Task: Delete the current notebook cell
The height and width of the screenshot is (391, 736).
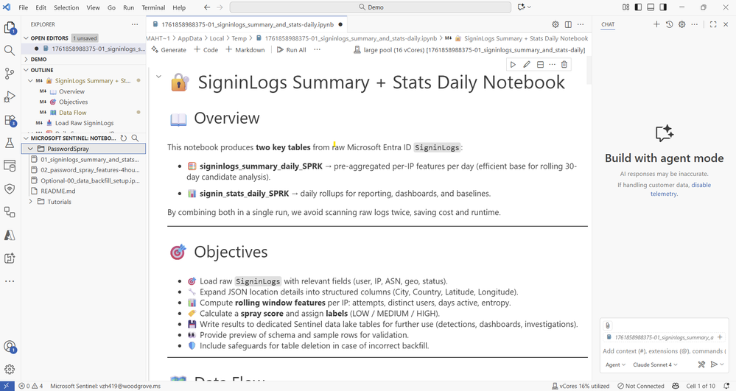Action: (564, 64)
